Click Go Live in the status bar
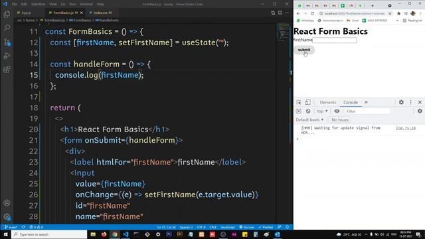425x239 pixels. click(x=246, y=227)
